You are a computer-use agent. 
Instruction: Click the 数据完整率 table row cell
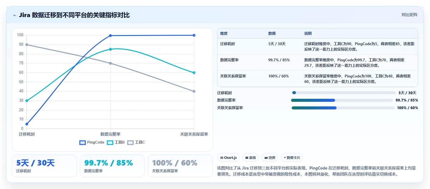(x=229, y=60)
